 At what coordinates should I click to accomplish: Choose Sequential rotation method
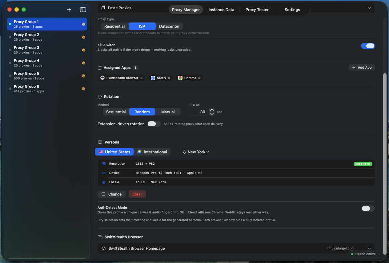pyautogui.click(x=116, y=112)
